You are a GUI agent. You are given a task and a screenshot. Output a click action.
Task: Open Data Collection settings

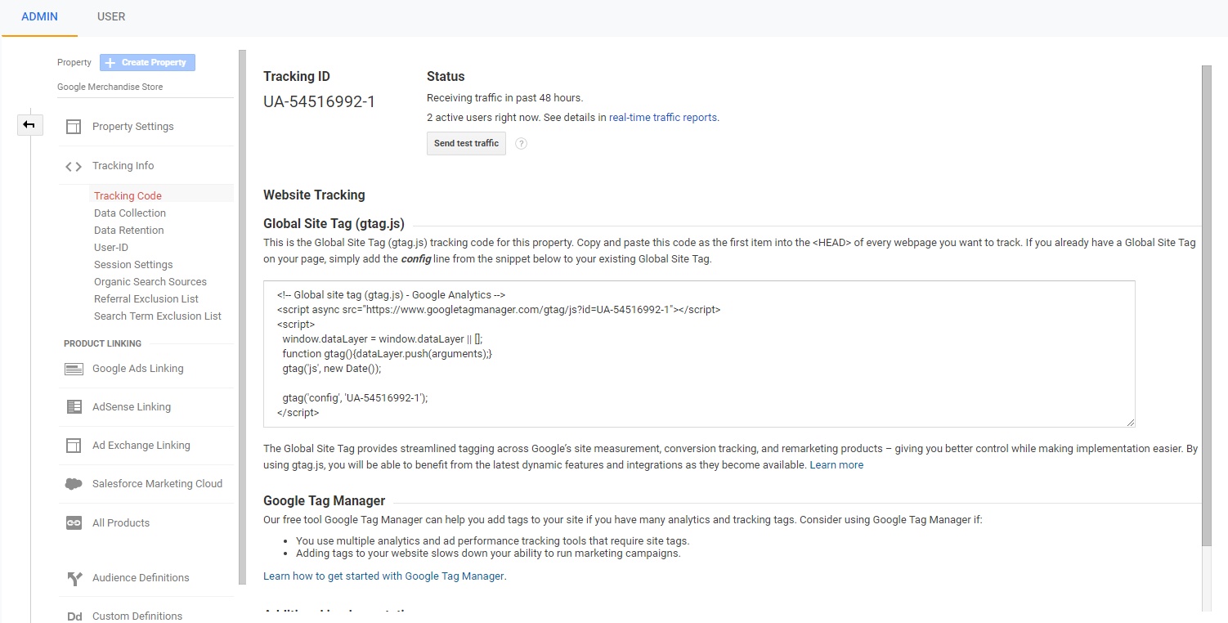(130, 213)
